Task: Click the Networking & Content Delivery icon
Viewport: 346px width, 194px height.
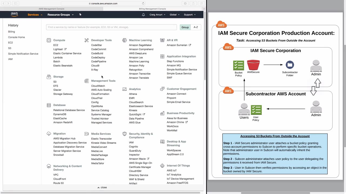Action: click(x=49, y=166)
